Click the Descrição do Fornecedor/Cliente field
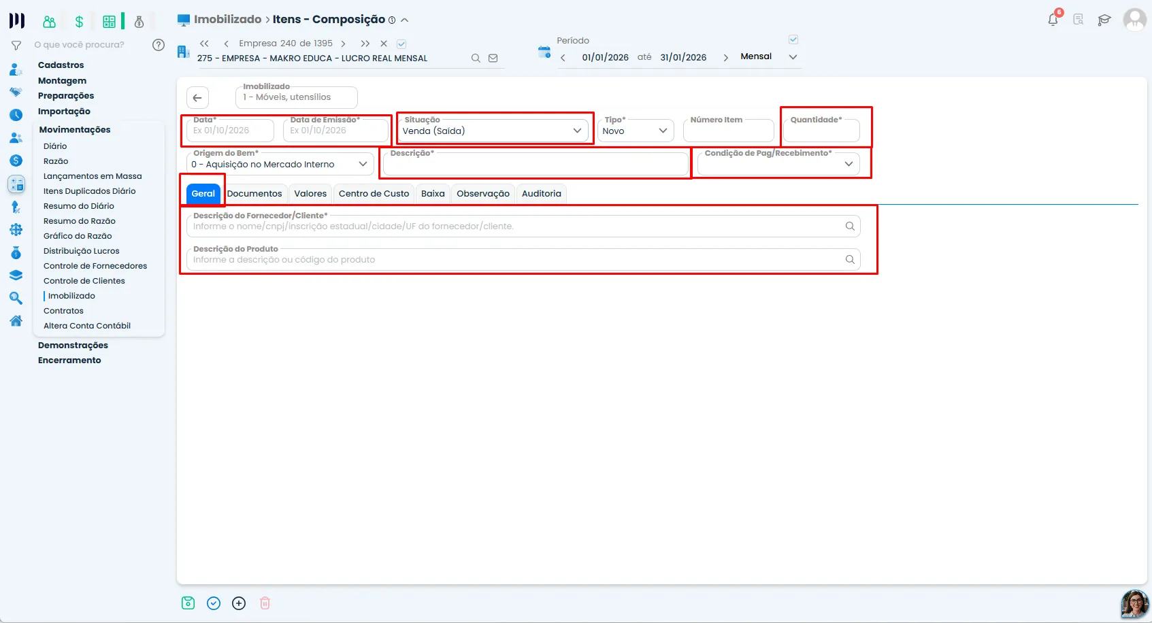The height and width of the screenshot is (623, 1152). point(523,226)
